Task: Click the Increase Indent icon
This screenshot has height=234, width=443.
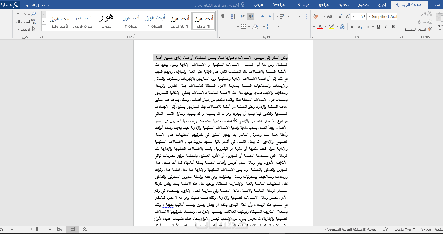Action: coord(261,16)
